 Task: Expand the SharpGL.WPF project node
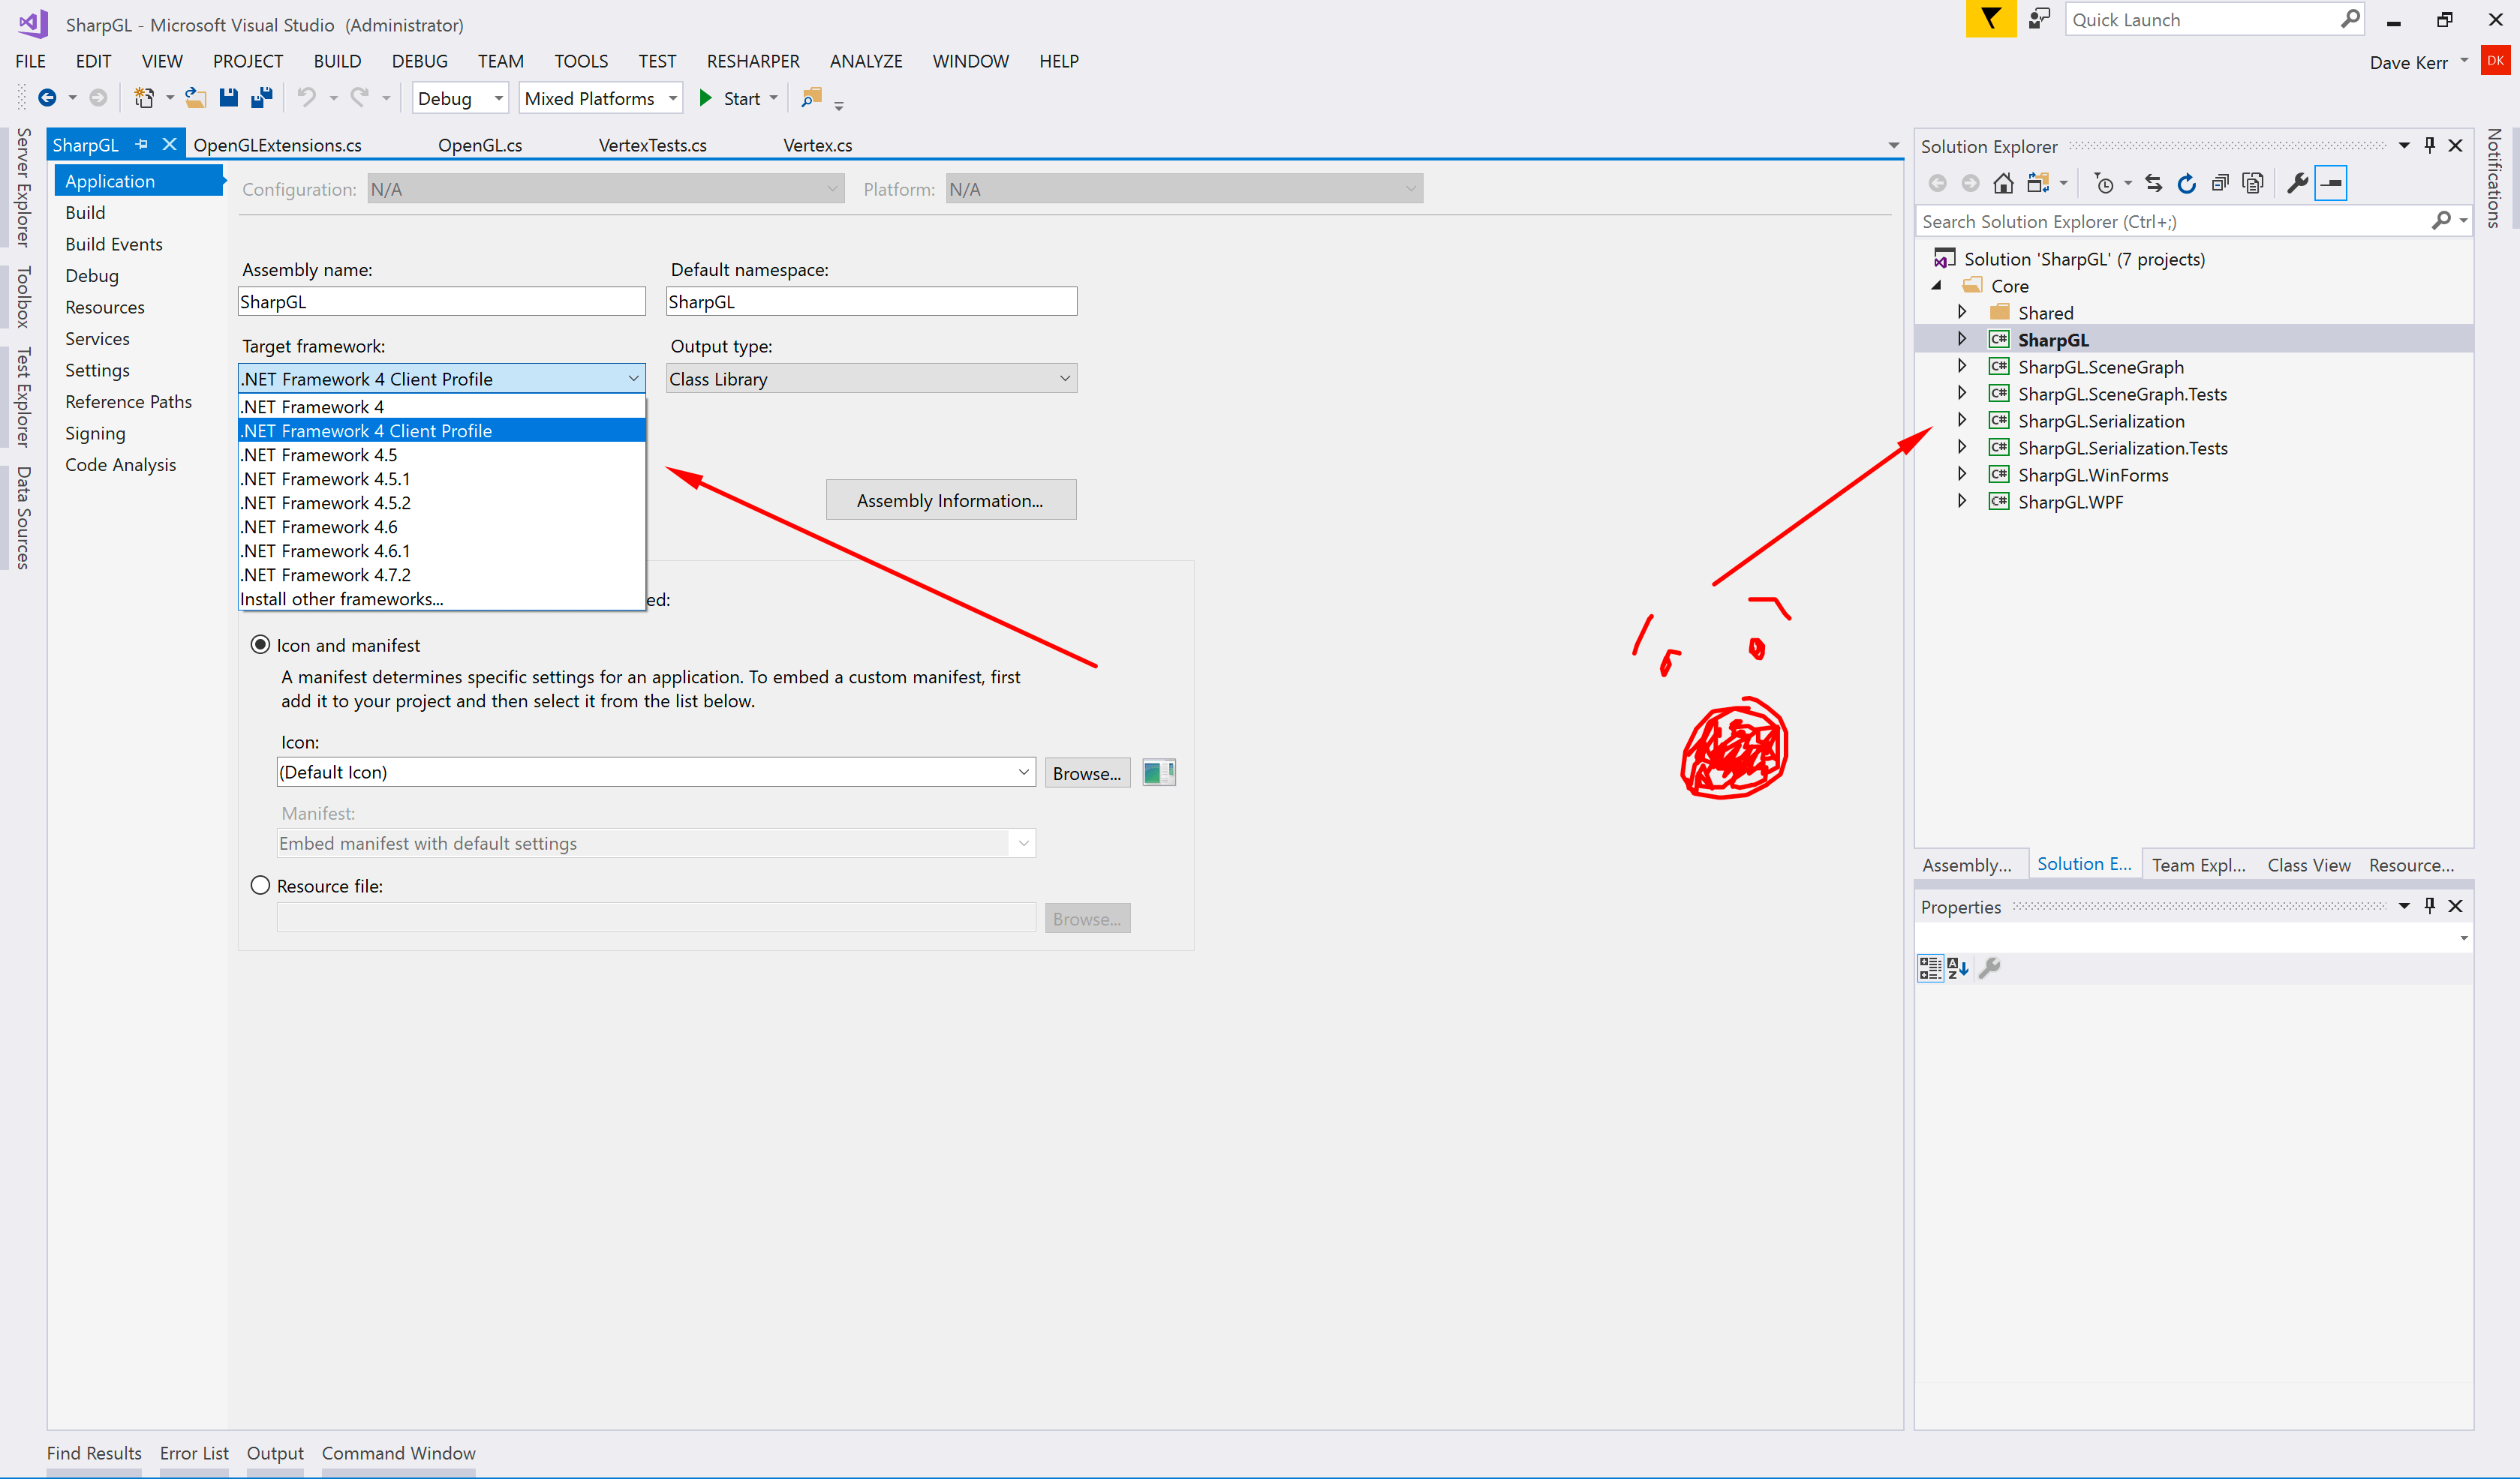click(x=1961, y=502)
